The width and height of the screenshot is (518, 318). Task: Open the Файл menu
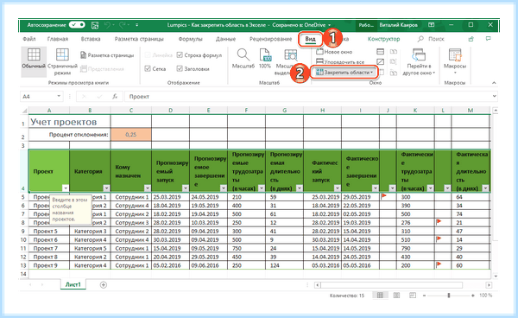29,39
